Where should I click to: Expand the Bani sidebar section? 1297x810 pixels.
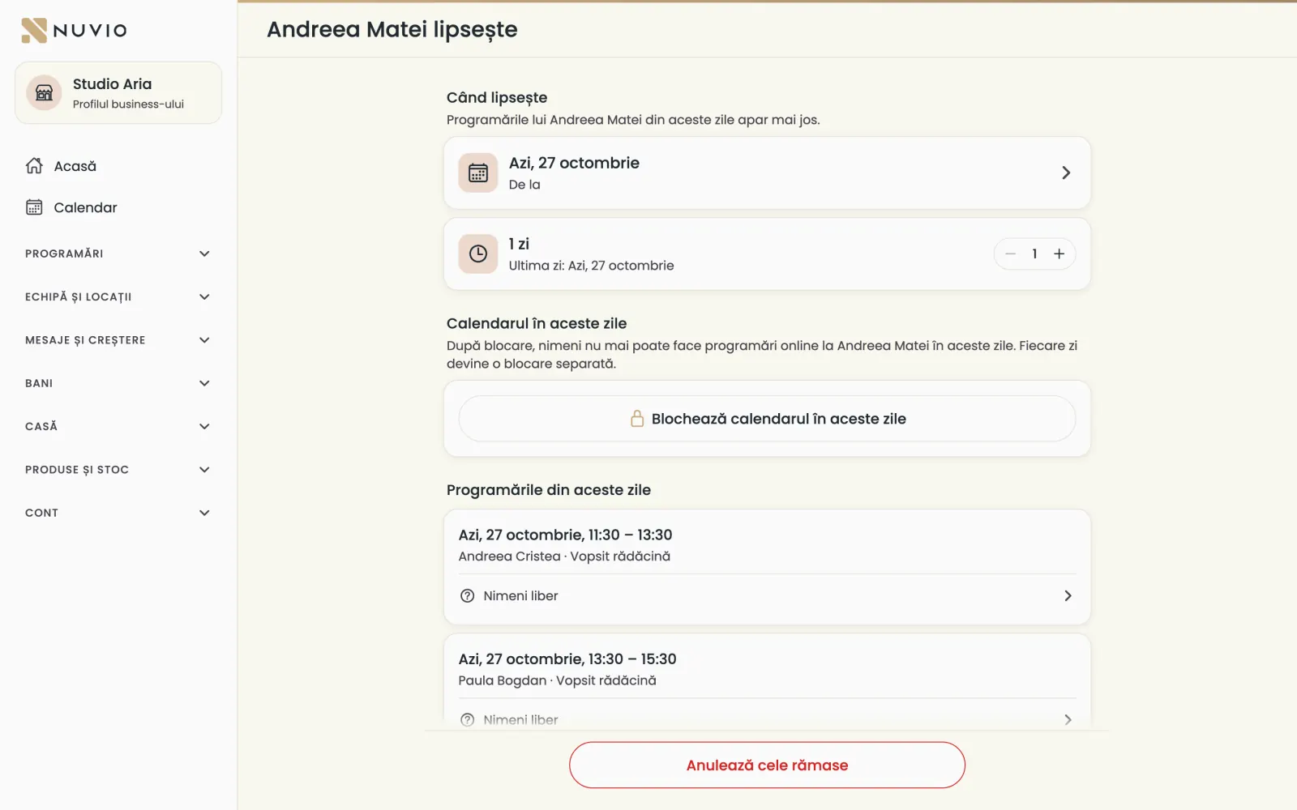click(118, 383)
